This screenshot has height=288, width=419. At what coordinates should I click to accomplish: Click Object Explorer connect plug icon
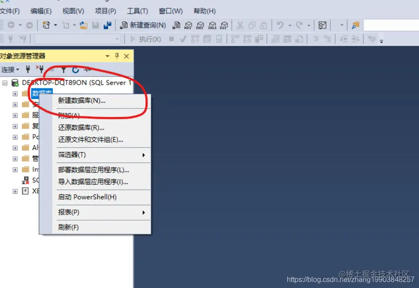coord(28,70)
